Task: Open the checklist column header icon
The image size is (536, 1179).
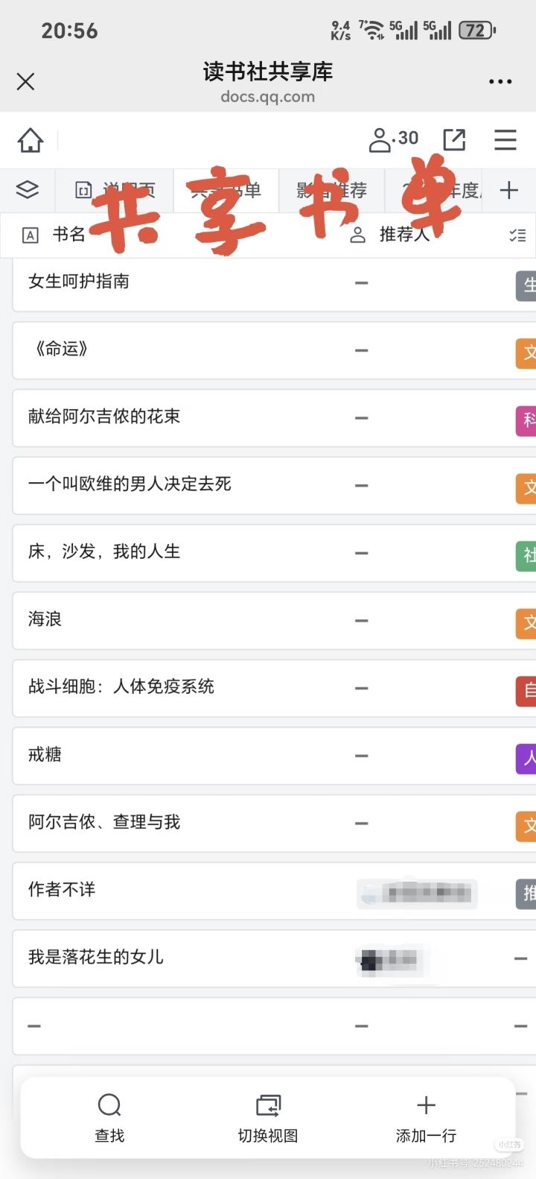Action: [x=517, y=236]
